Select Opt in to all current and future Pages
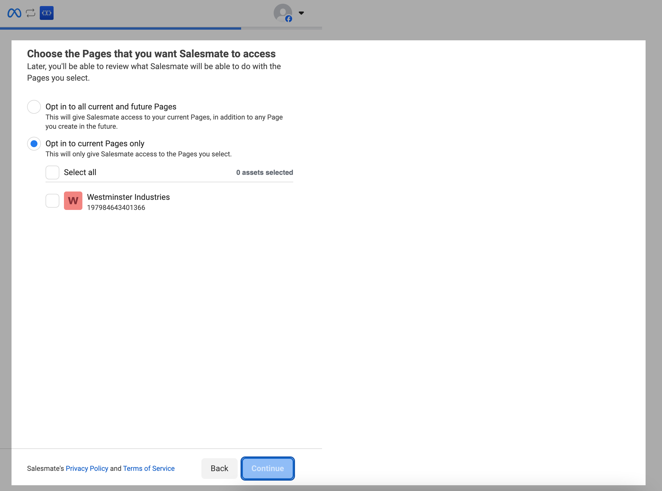 coord(34,107)
